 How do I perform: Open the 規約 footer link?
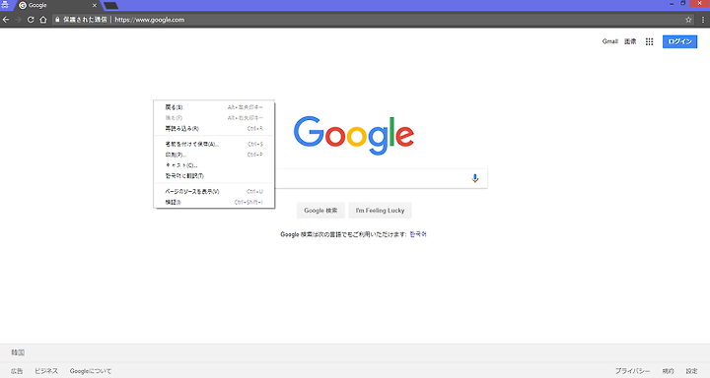click(668, 371)
